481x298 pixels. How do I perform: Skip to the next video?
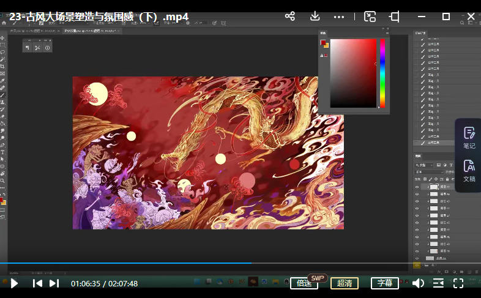pos(54,283)
